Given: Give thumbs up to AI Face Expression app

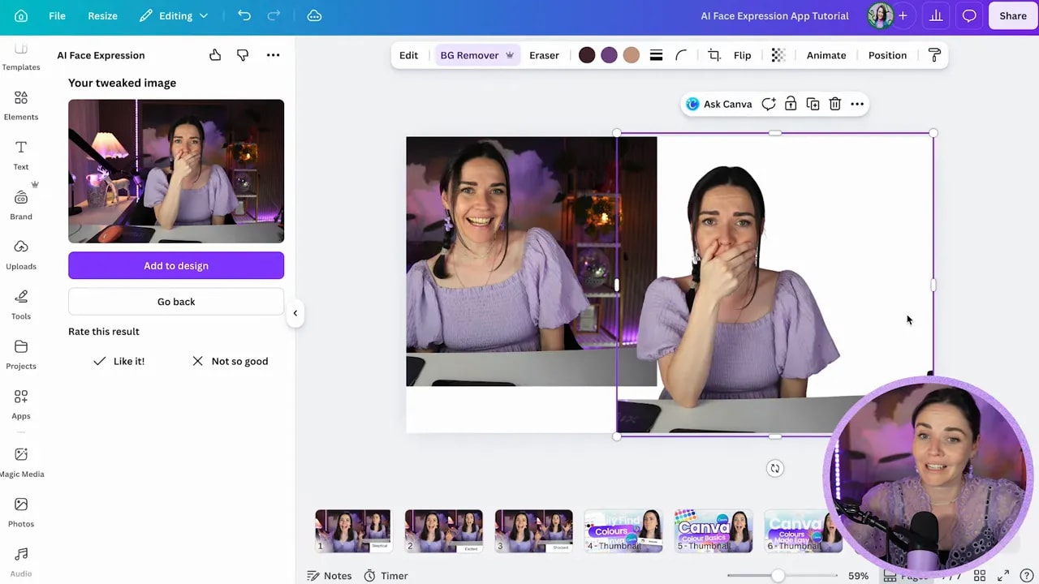Looking at the screenshot, I should click(215, 55).
